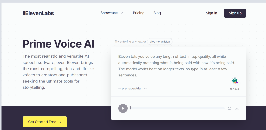The height and width of the screenshot is (130, 266).
Task: Click the give me an idea button
Action: [x=160, y=42]
